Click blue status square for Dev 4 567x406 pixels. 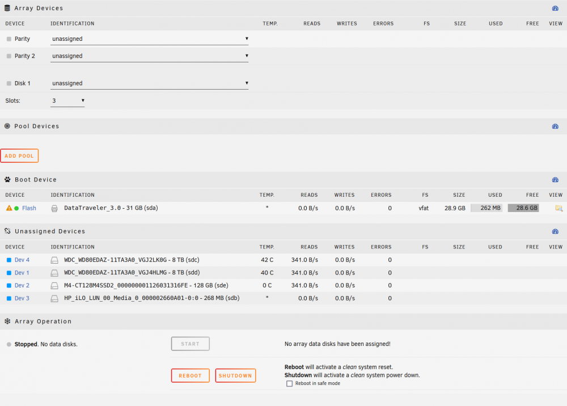point(9,260)
